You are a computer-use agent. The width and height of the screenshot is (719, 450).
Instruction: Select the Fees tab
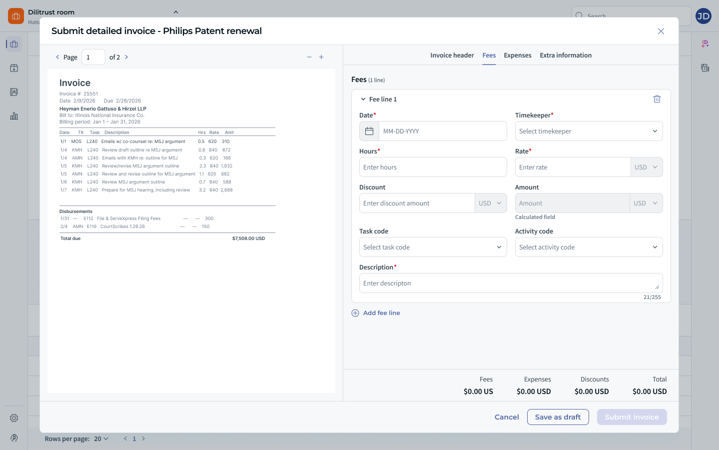[x=489, y=55]
